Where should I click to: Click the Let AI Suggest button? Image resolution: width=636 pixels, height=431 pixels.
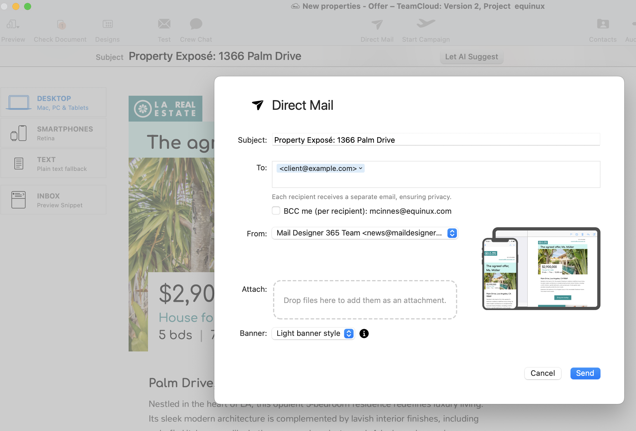[472, 57]
